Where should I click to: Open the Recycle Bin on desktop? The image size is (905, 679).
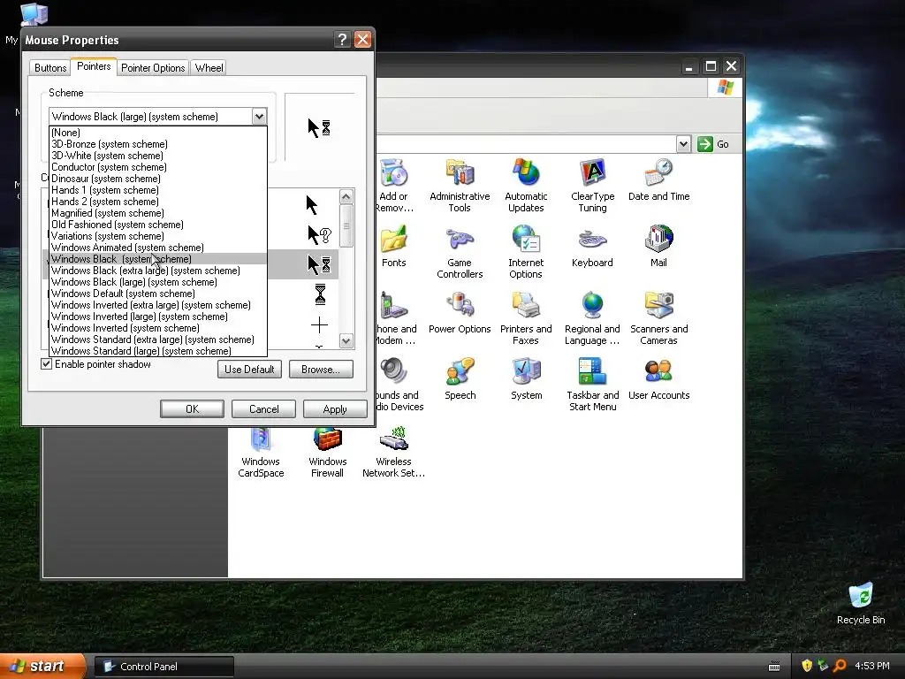(861, 603)
